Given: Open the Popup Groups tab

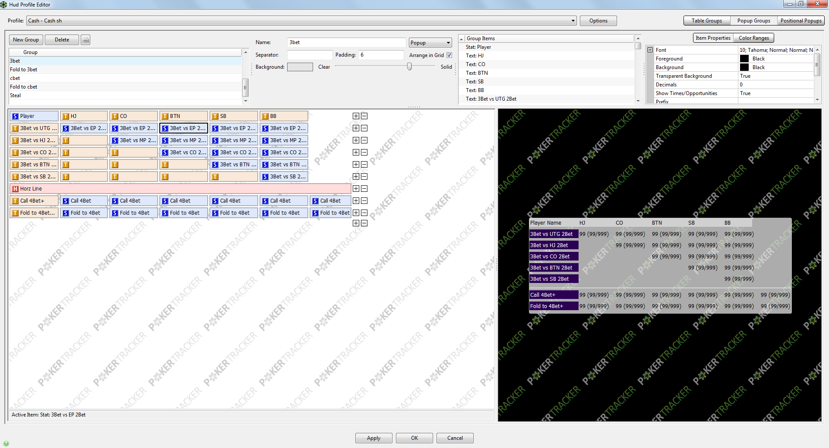Looking at the screenshot, I should point(753,21).
